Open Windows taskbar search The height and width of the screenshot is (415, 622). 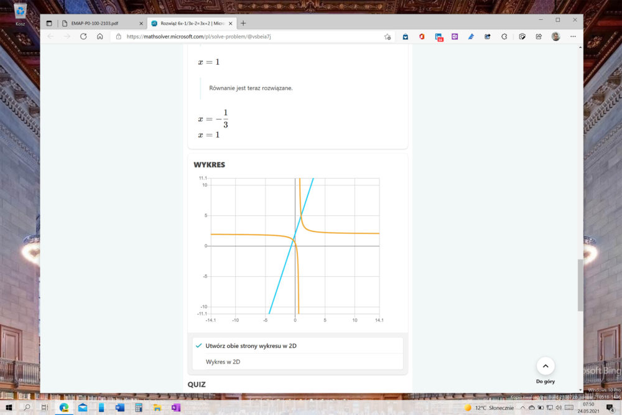tap(27, 408)
